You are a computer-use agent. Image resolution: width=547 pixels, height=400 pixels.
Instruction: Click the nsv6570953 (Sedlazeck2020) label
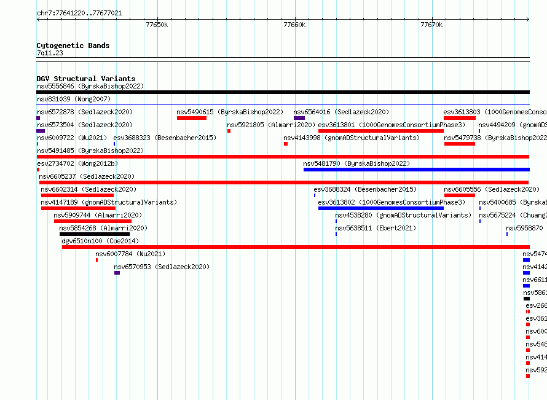tap(162, 267)
